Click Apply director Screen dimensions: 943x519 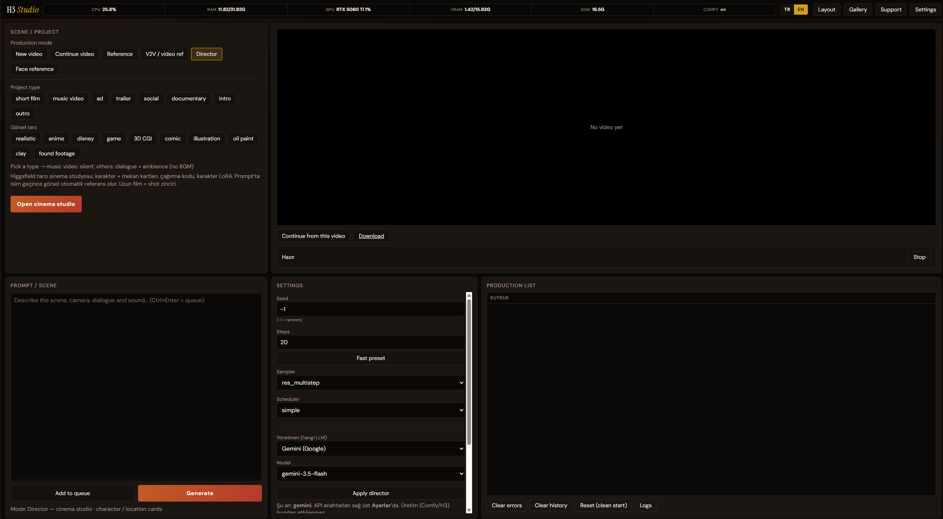click(371, 494)
